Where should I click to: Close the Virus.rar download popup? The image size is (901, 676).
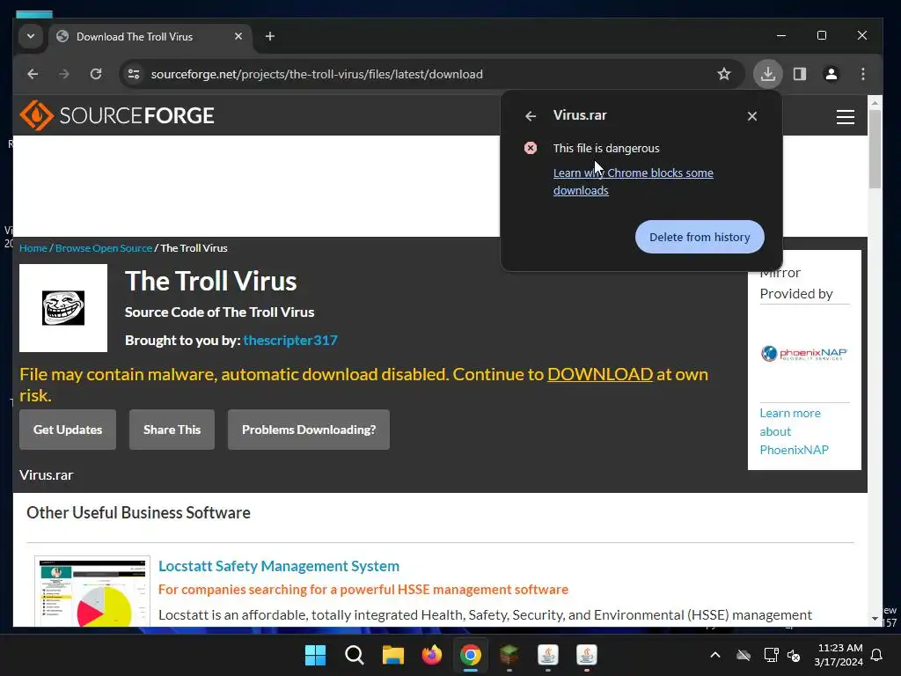coord(752,116)
